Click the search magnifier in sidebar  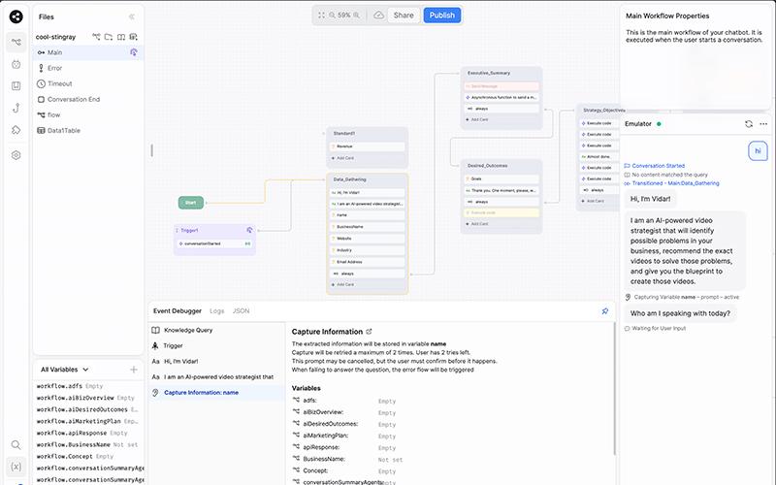tap(16, 444)
